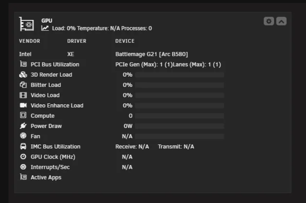Viewport: 306px width, 203px height.
Task: Click the IMC Bus Utilization bus icon
Action: coord(23,146)
